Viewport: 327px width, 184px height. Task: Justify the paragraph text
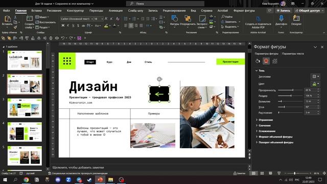141,26
